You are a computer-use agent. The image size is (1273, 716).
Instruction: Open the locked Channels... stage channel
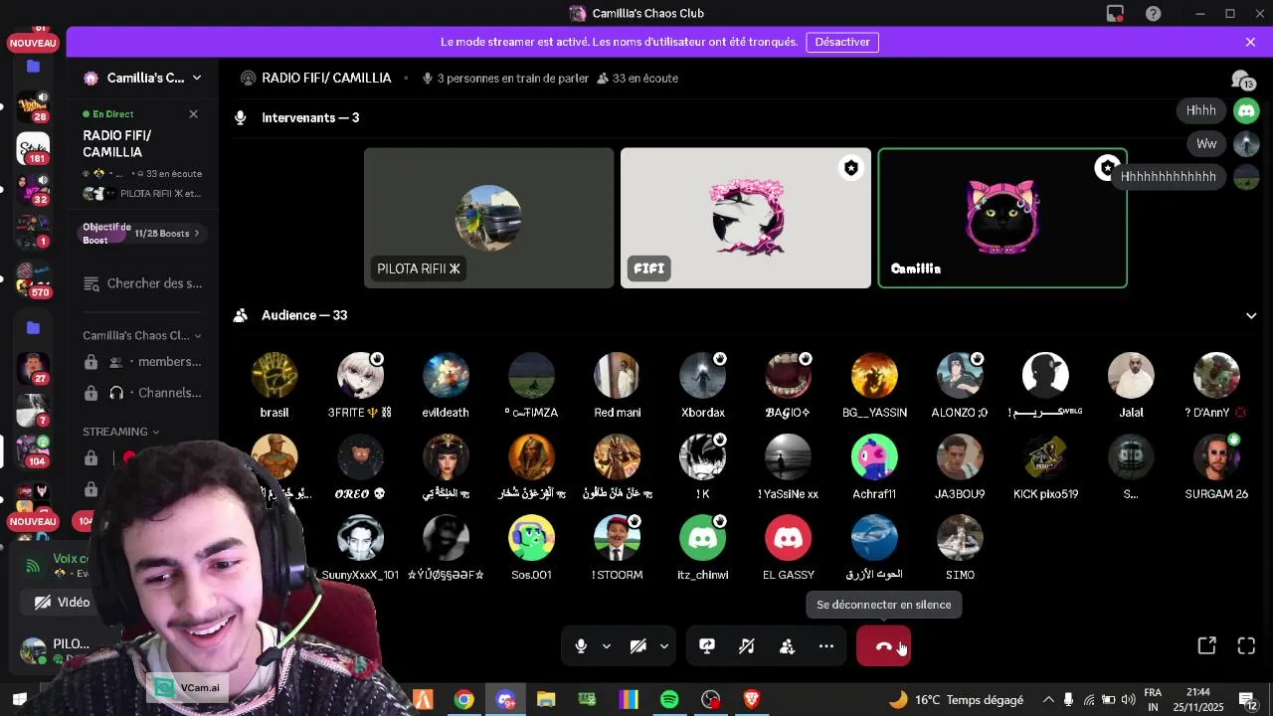click(142, 393)
